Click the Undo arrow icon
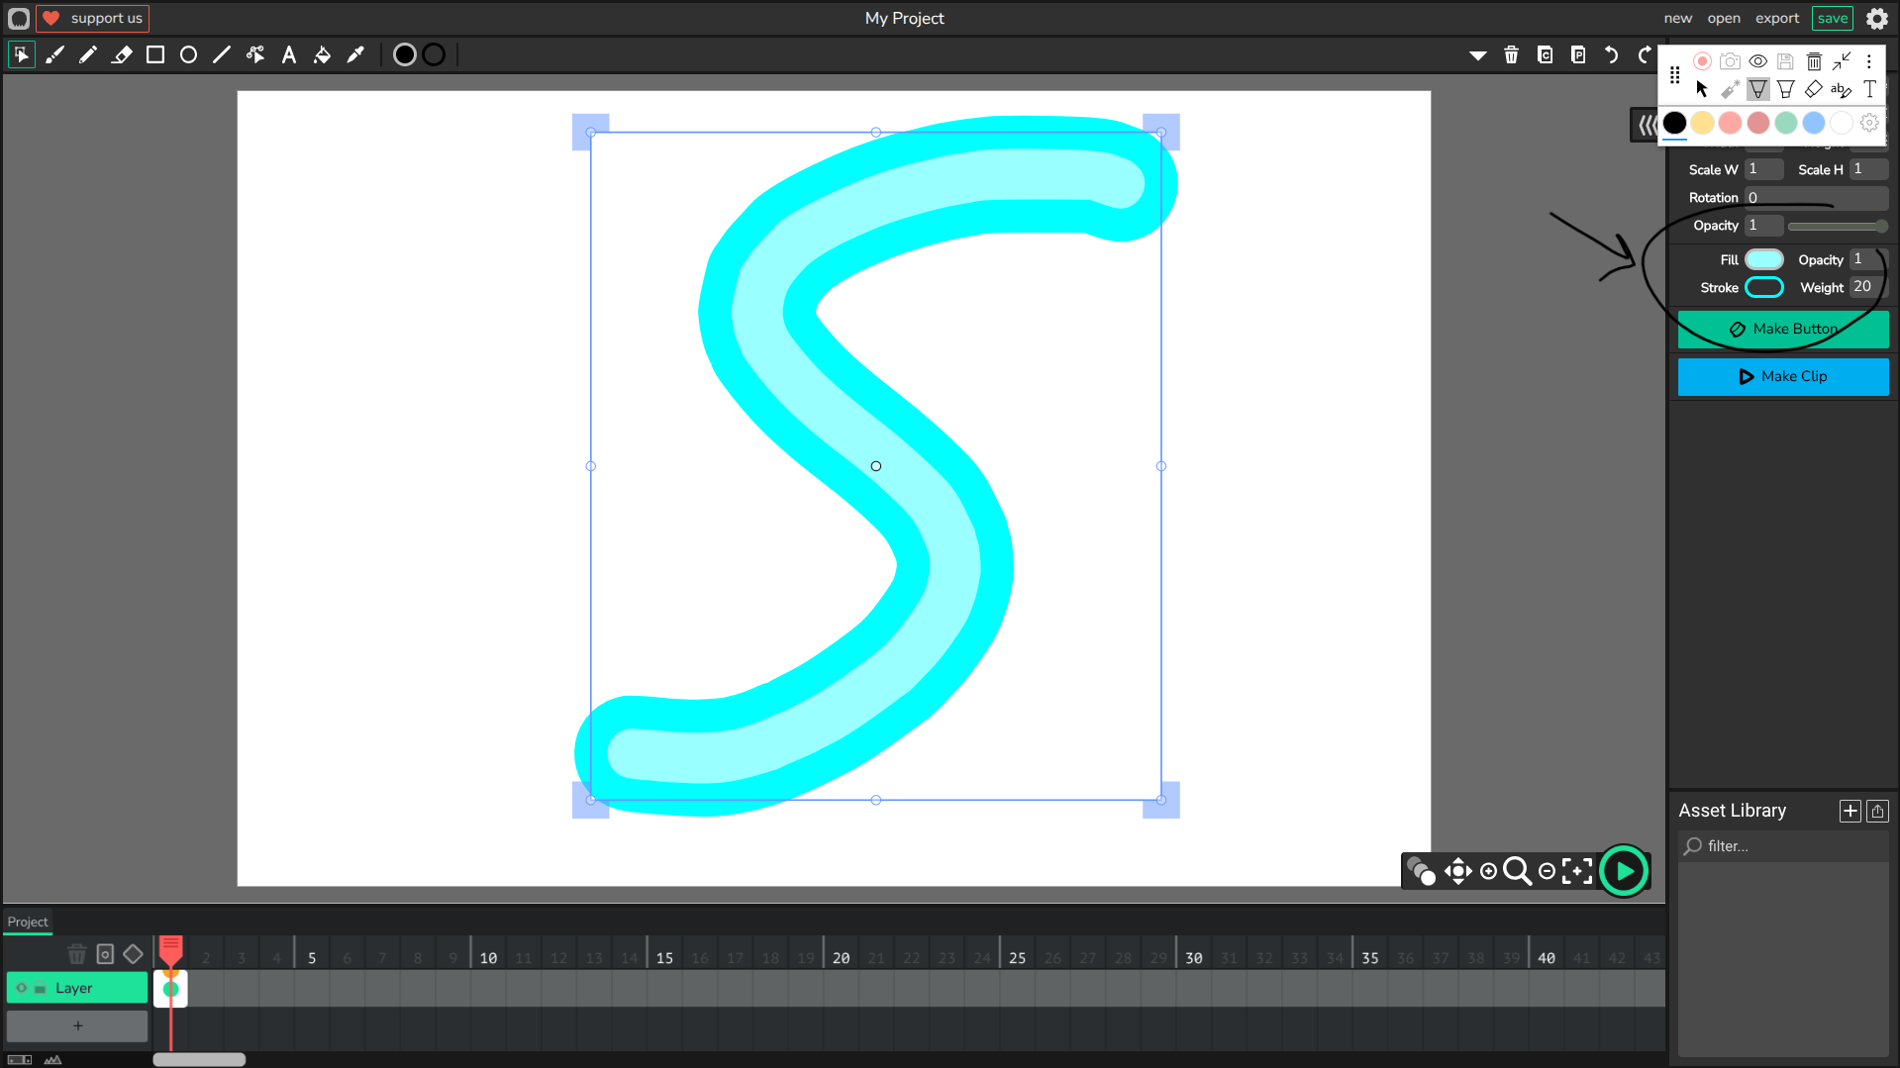The height and width of the screenshot is (1068, 1900). pos(1611,55)
